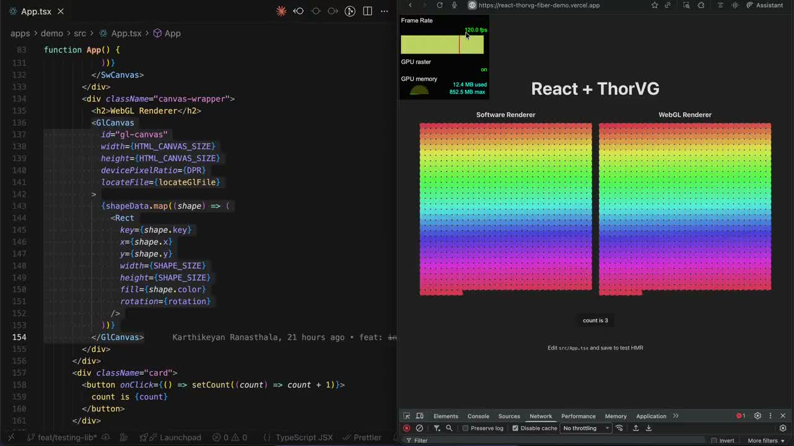Click feat/testing-lib branch in status bar
Image resolution: width=794 pixels, height=446 pixels.
tap(61, 437)
